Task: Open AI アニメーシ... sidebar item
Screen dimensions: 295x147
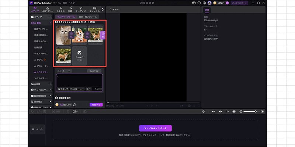Action: click(41, 66)
